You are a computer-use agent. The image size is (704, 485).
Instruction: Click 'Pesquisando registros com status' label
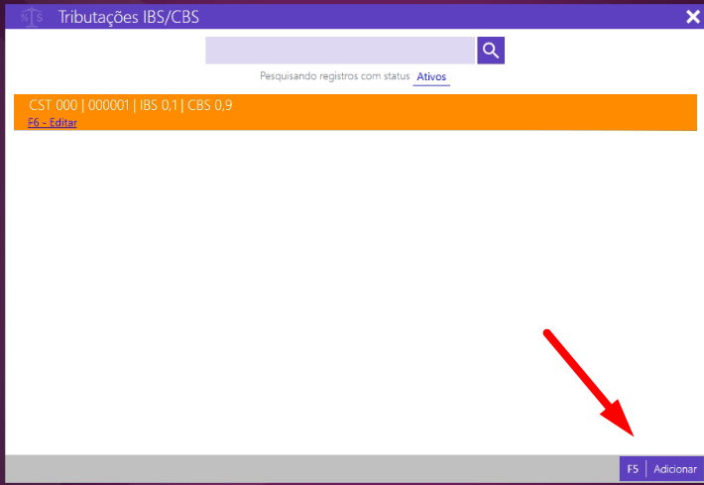pyautogui.click(x=334, y=76)
